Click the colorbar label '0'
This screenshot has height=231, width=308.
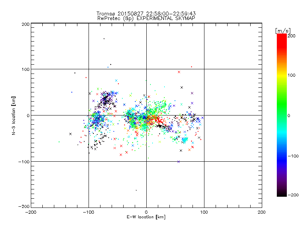point(289,115)
